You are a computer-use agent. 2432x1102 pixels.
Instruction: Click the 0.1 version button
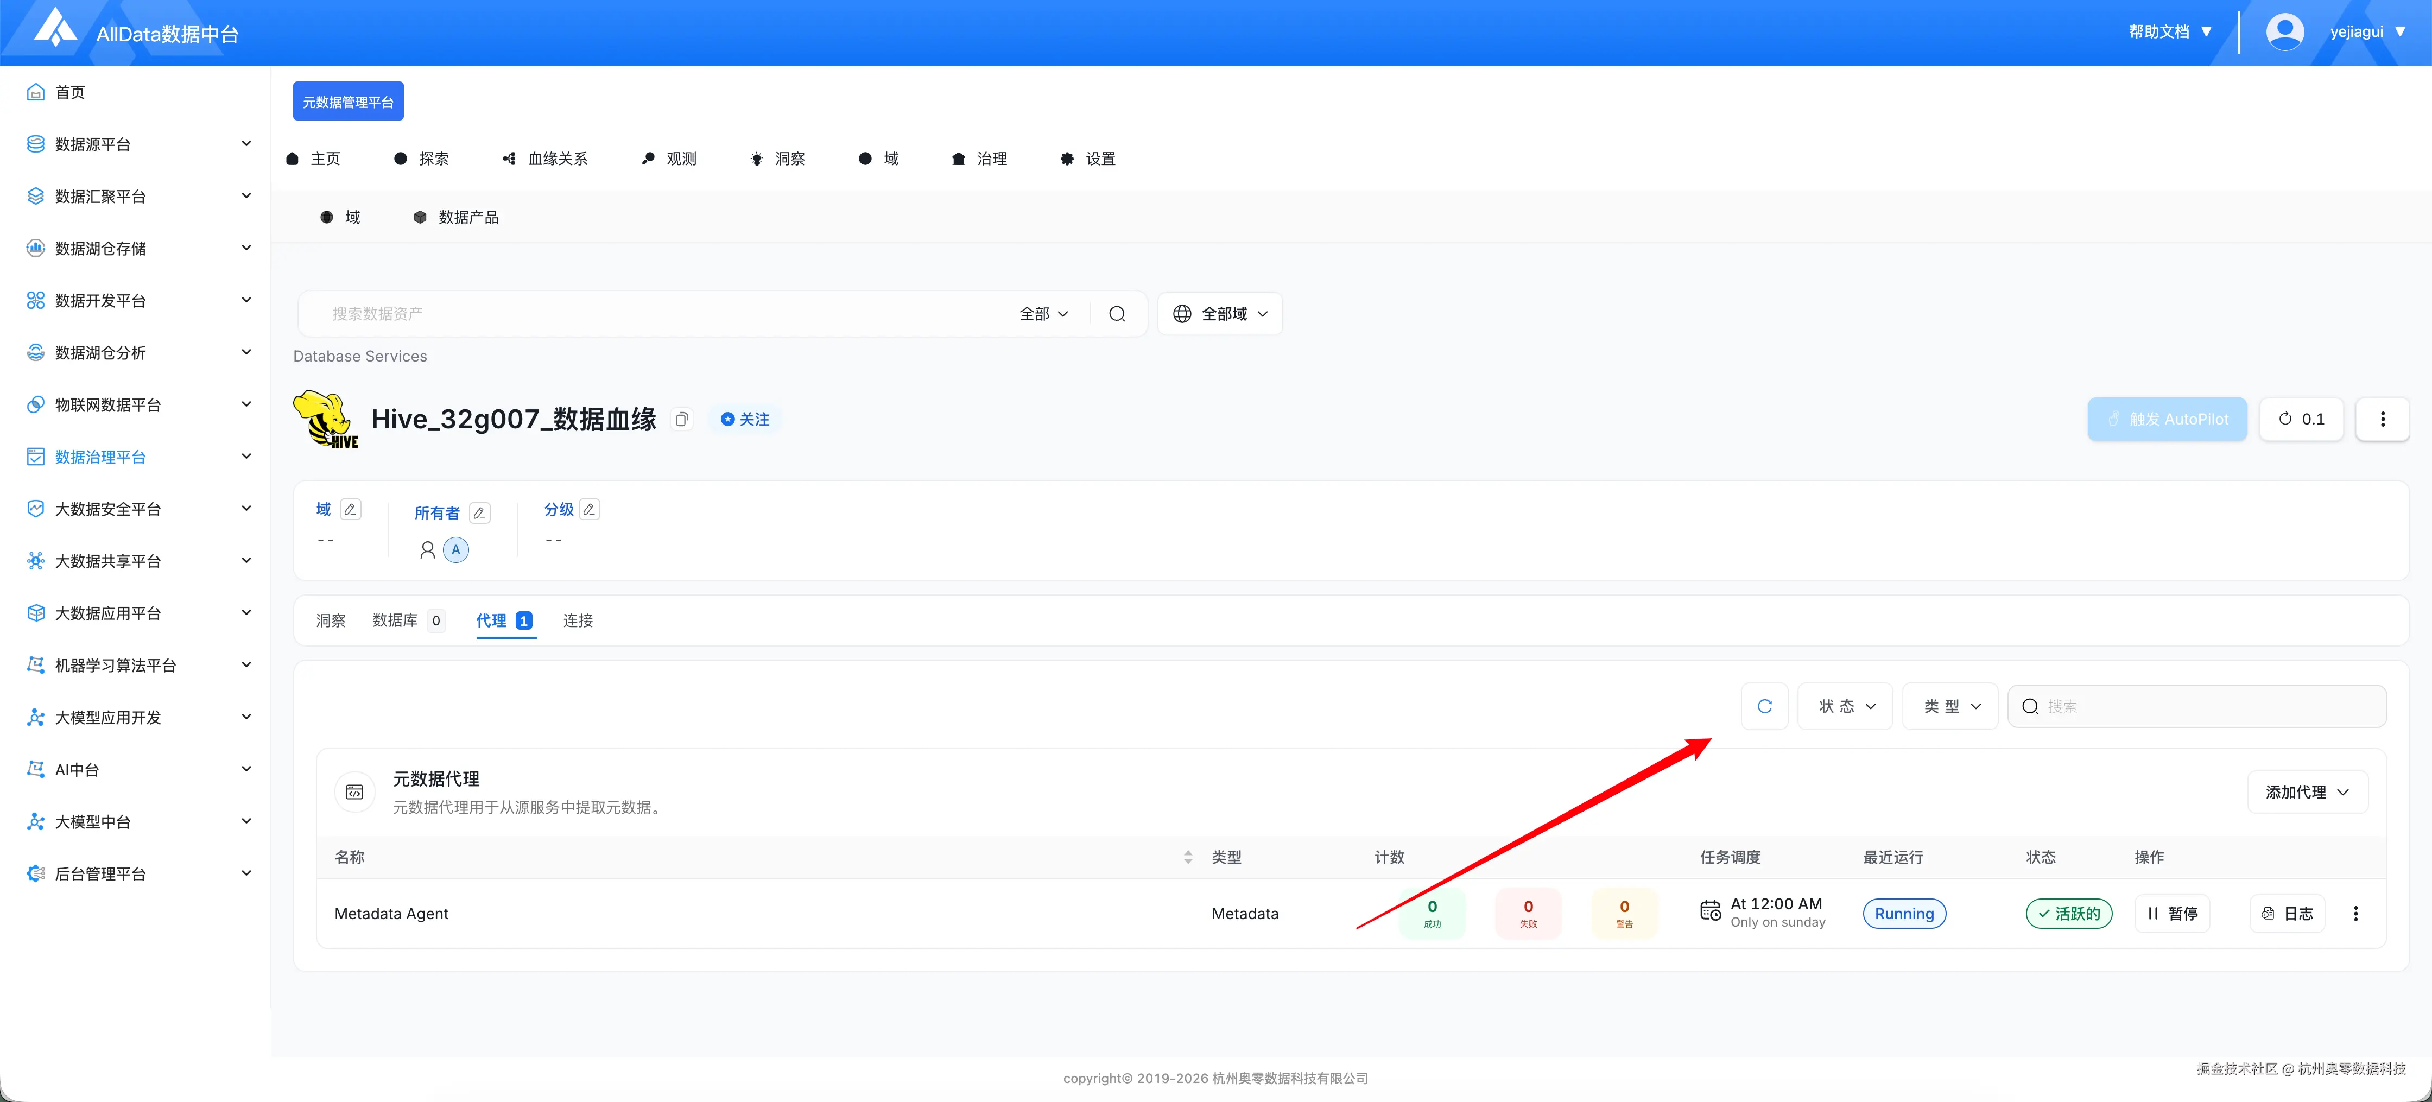[2302, 419]
